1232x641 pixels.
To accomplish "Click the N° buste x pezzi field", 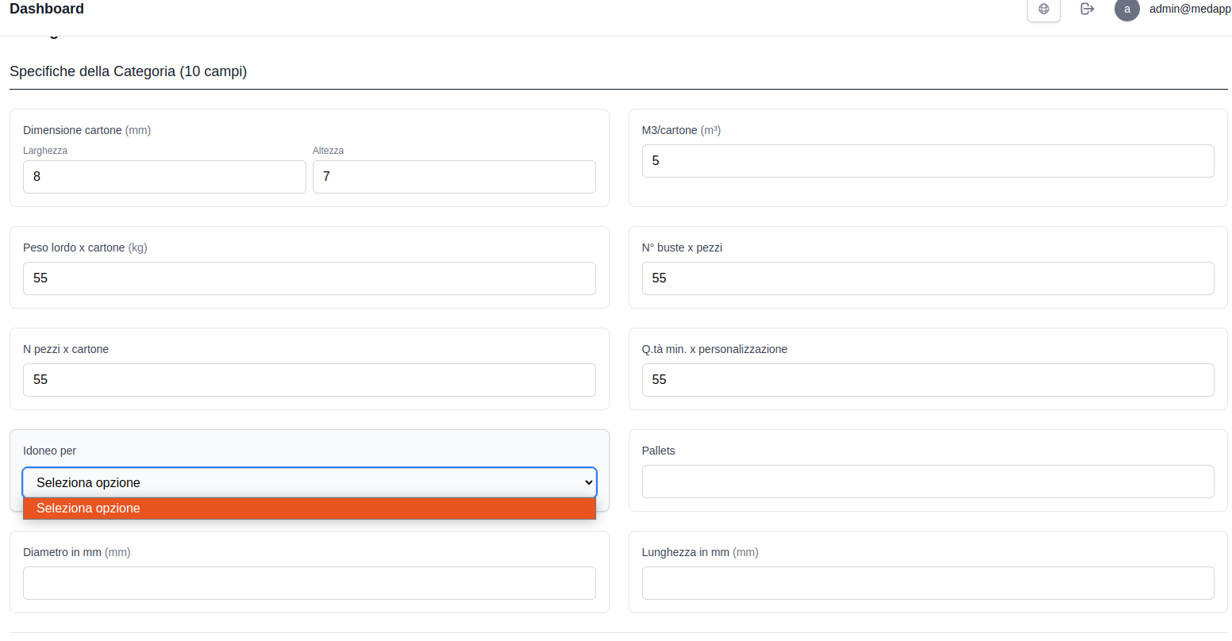I will (927, 278).
